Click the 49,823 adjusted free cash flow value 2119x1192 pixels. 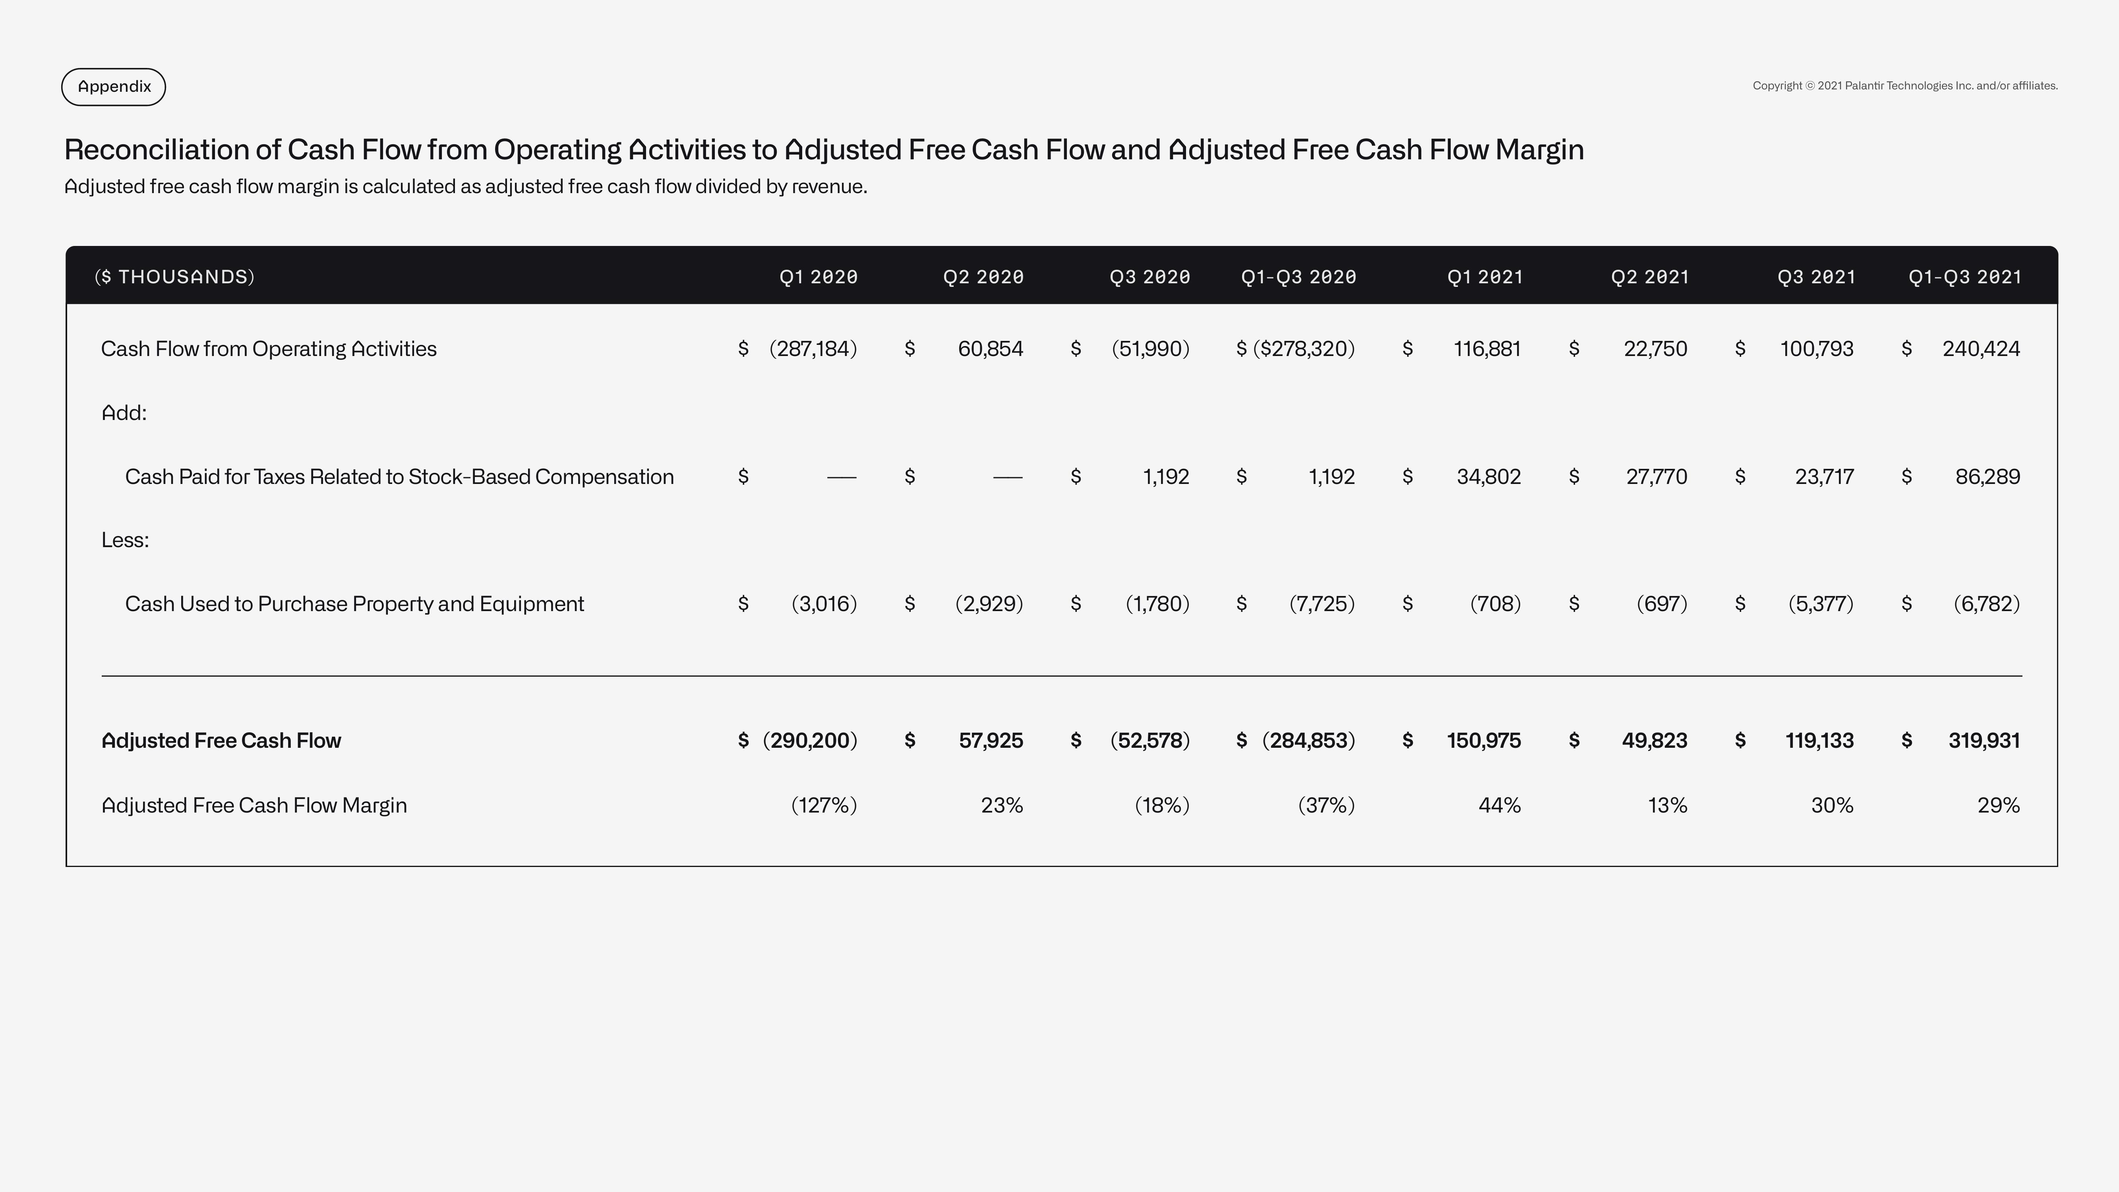coord(1654,741)
